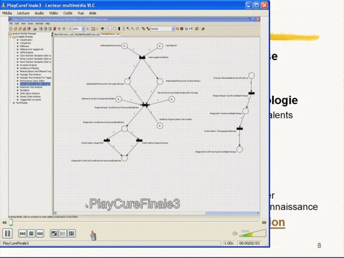Open PIPE's File menu
Image resolution: width=344 pixels, height=258 pixels.
pos(11,23)
